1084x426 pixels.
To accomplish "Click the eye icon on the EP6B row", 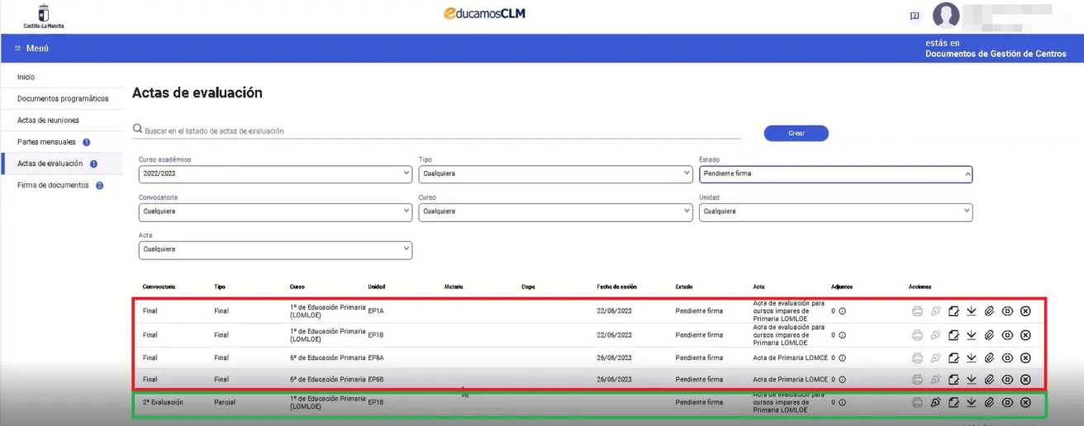I will click(x=1007, y=380).
